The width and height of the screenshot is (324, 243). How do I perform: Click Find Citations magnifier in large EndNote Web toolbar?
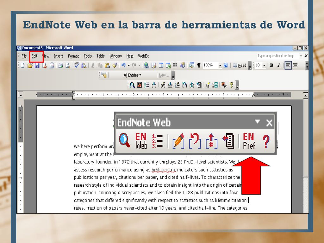pos(125,140)
